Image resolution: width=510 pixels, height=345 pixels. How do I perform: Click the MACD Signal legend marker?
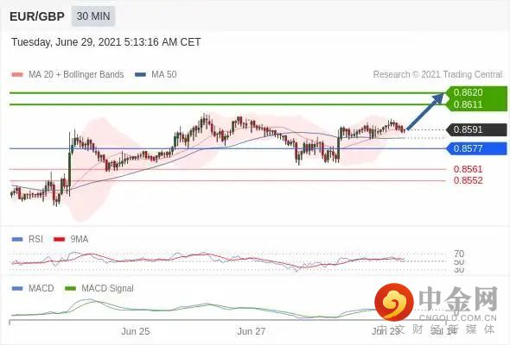pyautogui.click(x=70, y=288)
